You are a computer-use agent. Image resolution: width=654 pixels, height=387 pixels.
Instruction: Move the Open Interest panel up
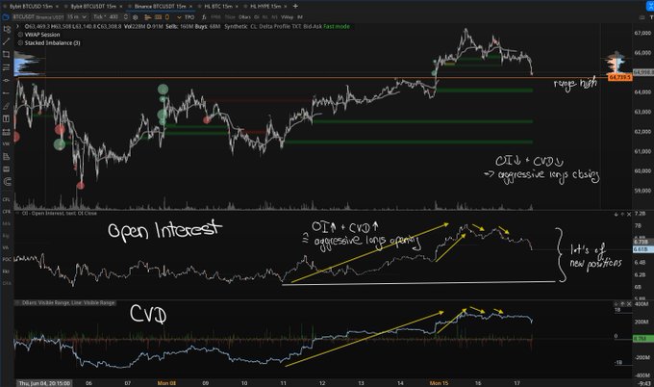pyautogui.click(x=622, y=214)
